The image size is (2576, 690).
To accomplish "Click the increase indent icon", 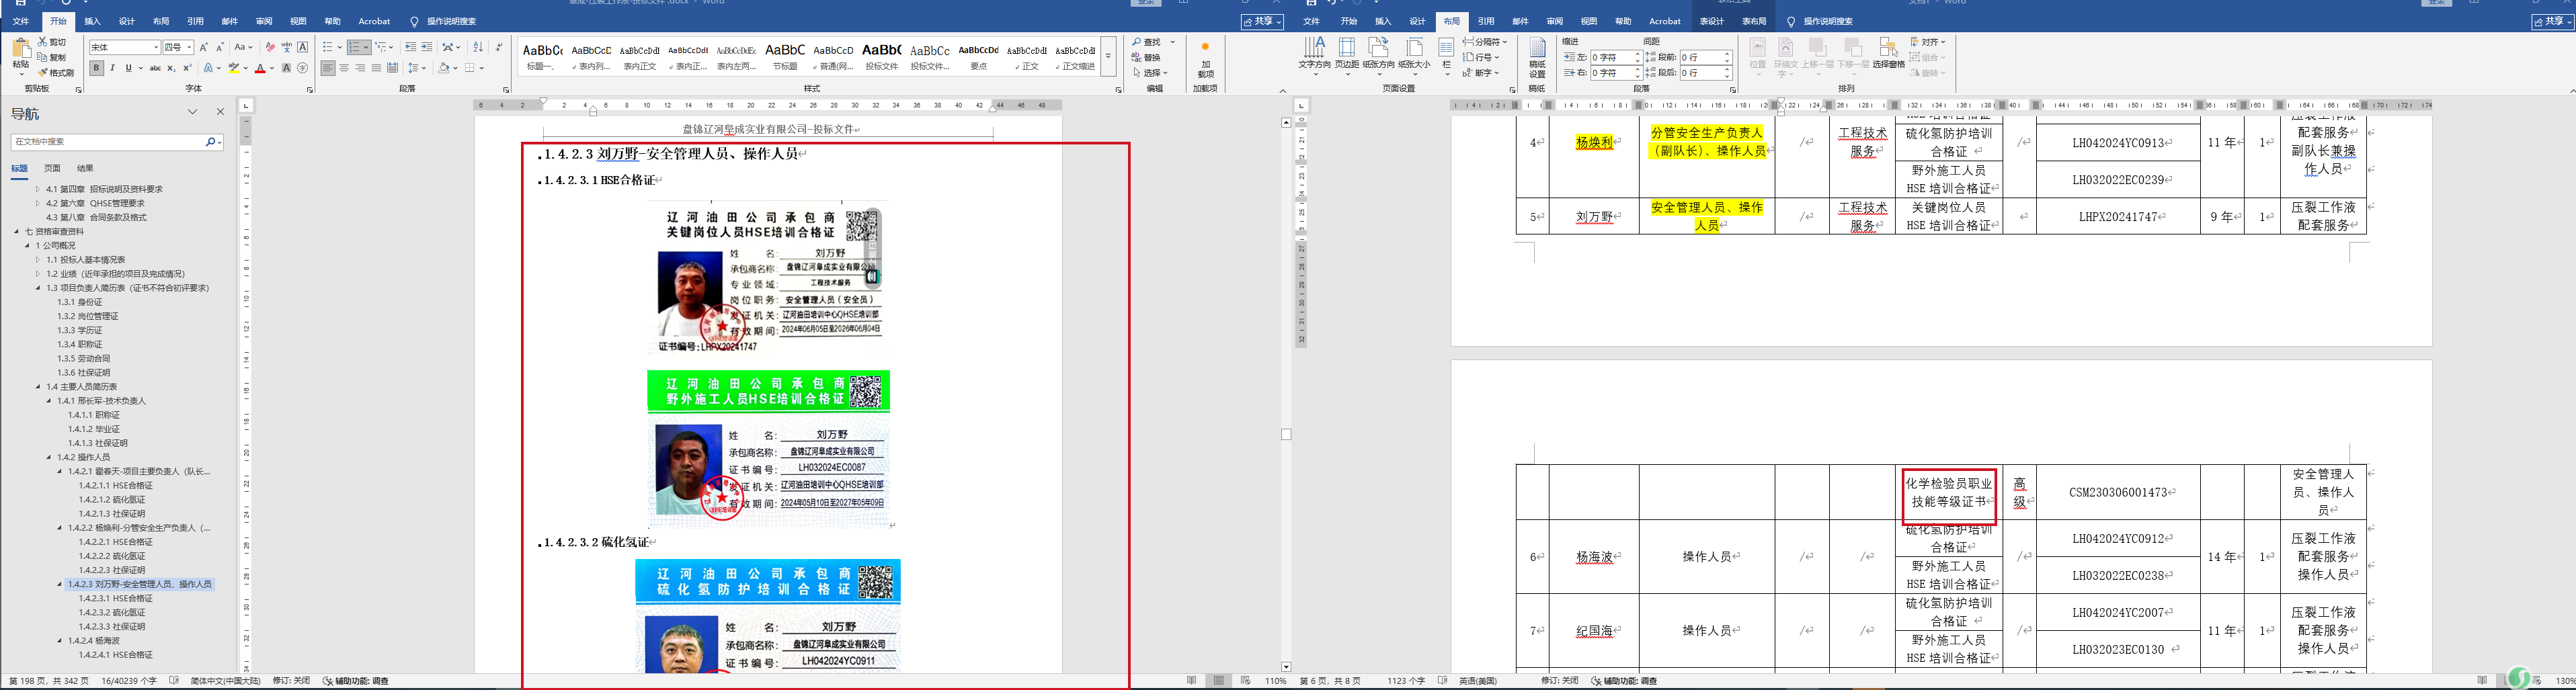I will (x=427, y=47).
